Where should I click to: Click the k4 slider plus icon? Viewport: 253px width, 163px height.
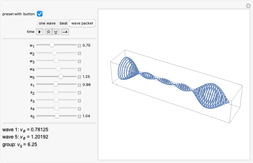point(79,108)
